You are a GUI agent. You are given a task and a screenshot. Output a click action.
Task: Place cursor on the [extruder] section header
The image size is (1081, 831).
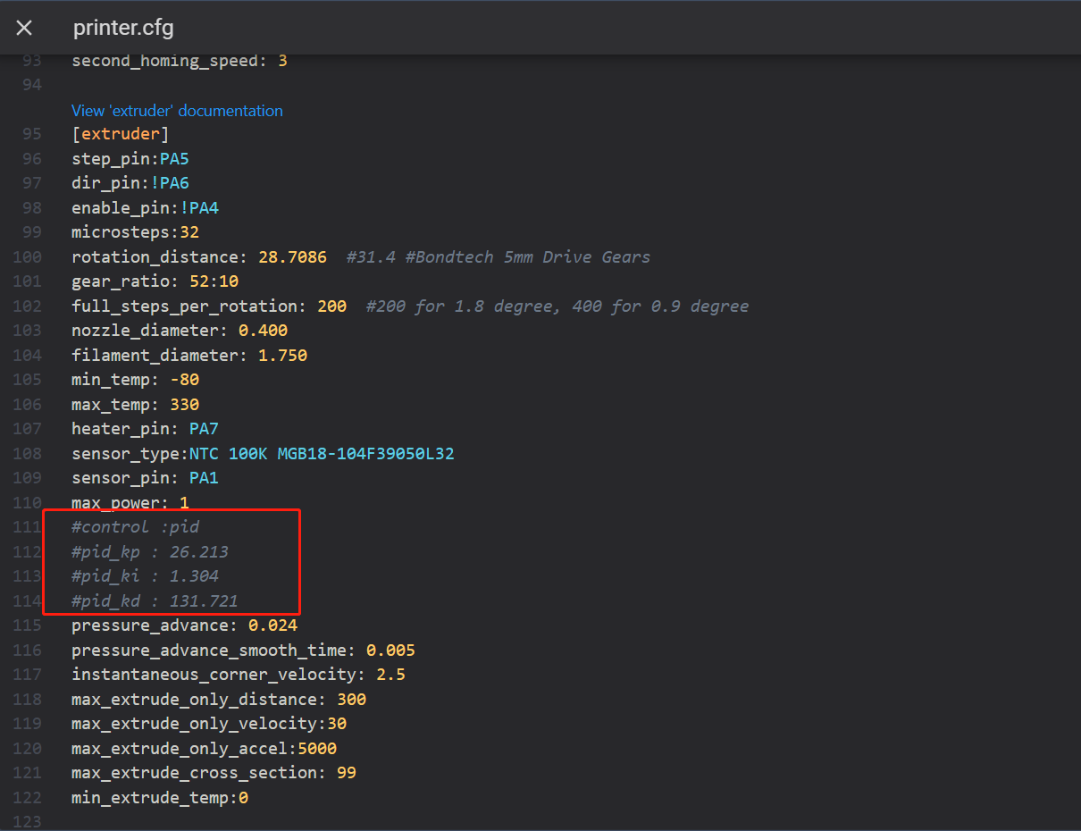tap(120, 134)
